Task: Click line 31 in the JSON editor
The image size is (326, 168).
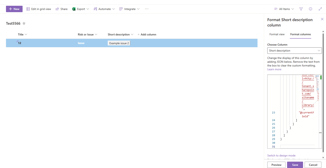Action: click(x=297, y=147)
